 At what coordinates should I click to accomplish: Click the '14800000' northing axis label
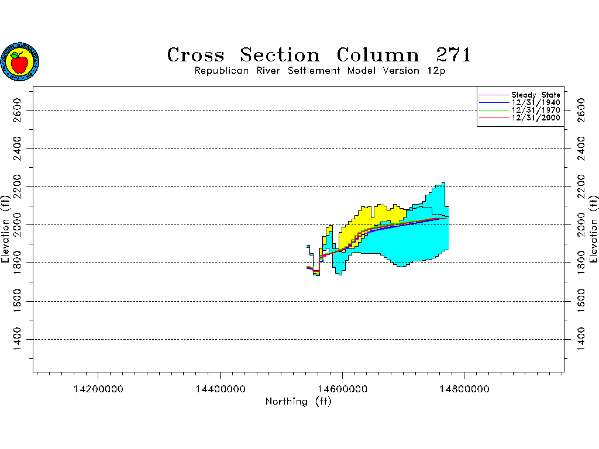(x=464, y=389)
